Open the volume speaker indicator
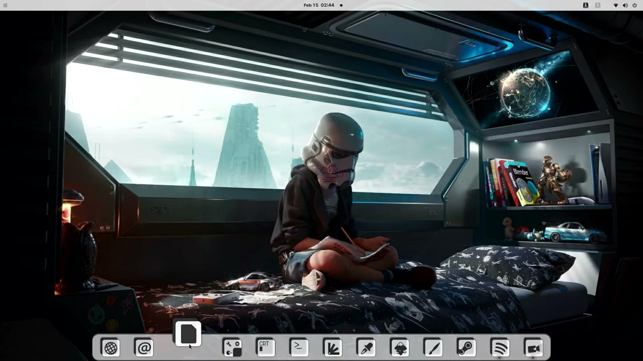Viewport: 643px width, 361px height. 625,5
